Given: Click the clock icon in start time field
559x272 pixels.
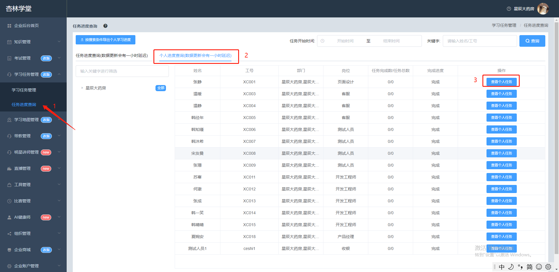Looking at the screenshot, I should point(323,41).
